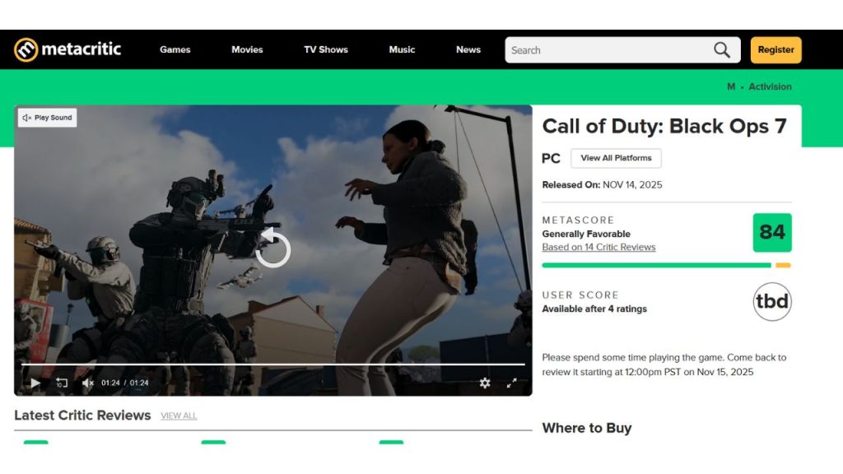Enter fullscreen video mode

511,383
